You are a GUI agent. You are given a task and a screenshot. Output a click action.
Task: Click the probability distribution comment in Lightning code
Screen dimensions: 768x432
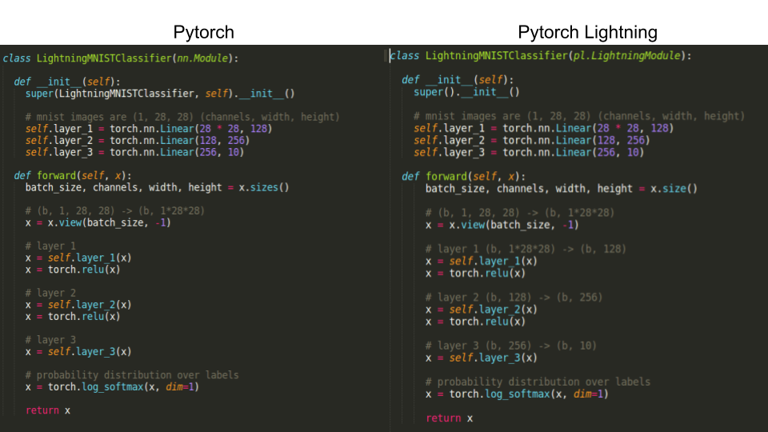(x=538, y=382)
